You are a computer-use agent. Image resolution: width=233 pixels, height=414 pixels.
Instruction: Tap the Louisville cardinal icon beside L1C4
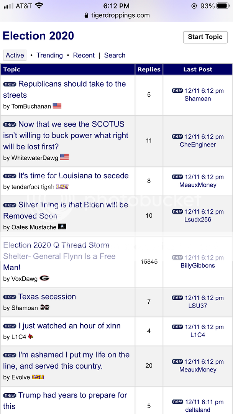point(31,337)
